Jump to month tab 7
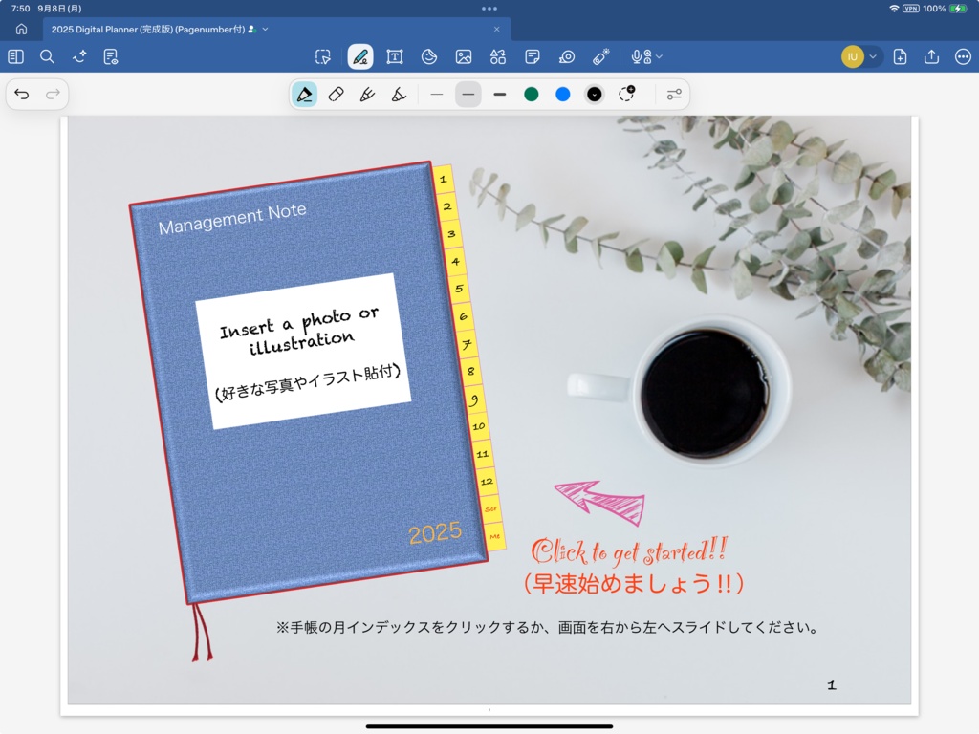Image resolution: width=979 pixels, height=734 pixels. (467, 344)
